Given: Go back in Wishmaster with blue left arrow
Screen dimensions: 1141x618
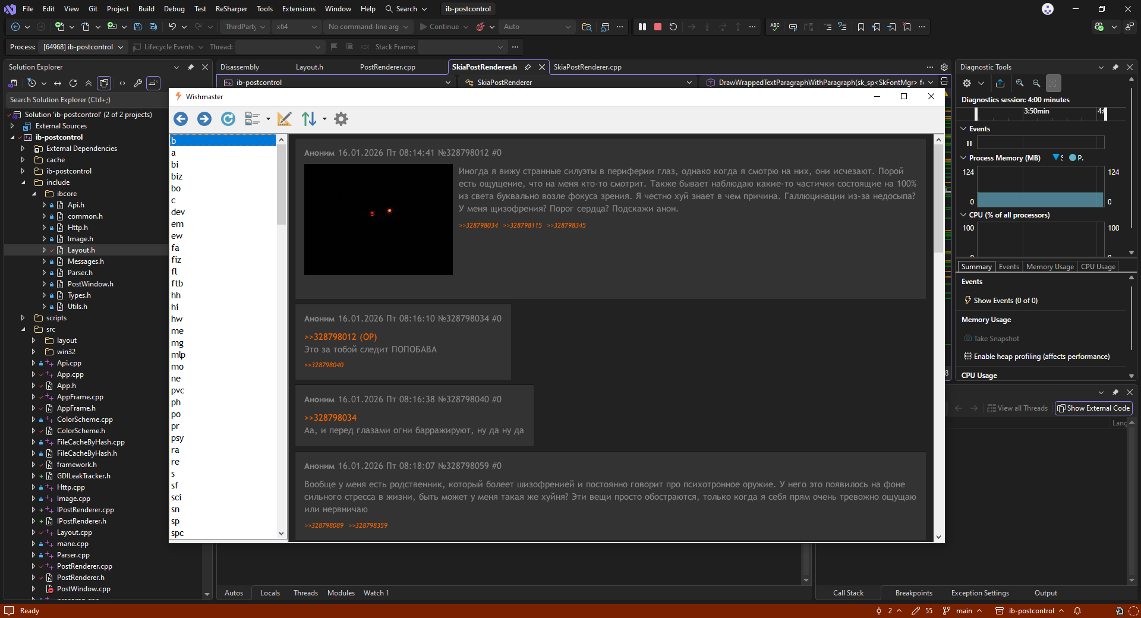Looking at the screenshot, I should point(181,119).
